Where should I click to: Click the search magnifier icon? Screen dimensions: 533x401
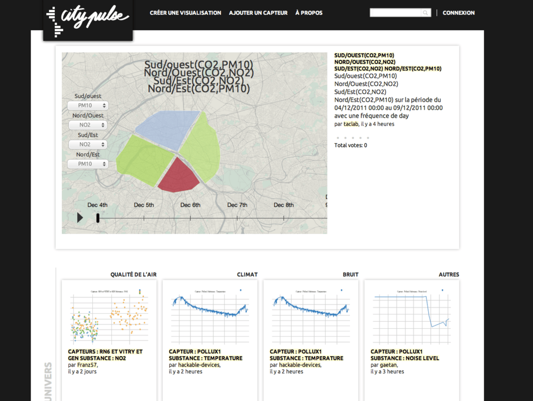(425, 12)
